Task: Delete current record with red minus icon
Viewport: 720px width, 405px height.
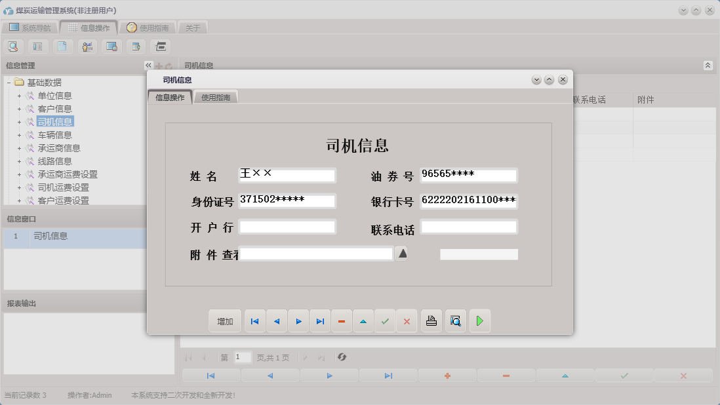Action: click(342, 320)
